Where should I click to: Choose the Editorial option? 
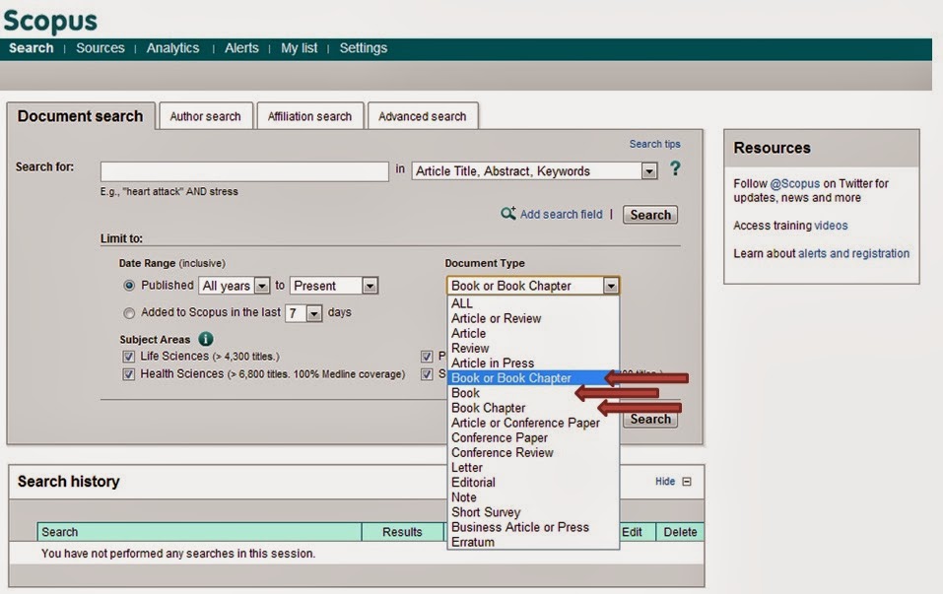pyautogui.click(x=533, y=483)
